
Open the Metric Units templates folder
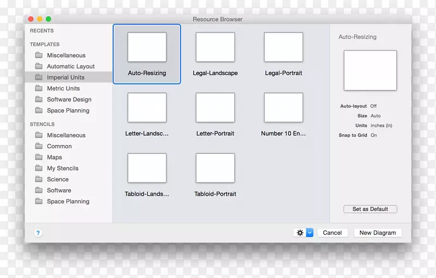63,88
